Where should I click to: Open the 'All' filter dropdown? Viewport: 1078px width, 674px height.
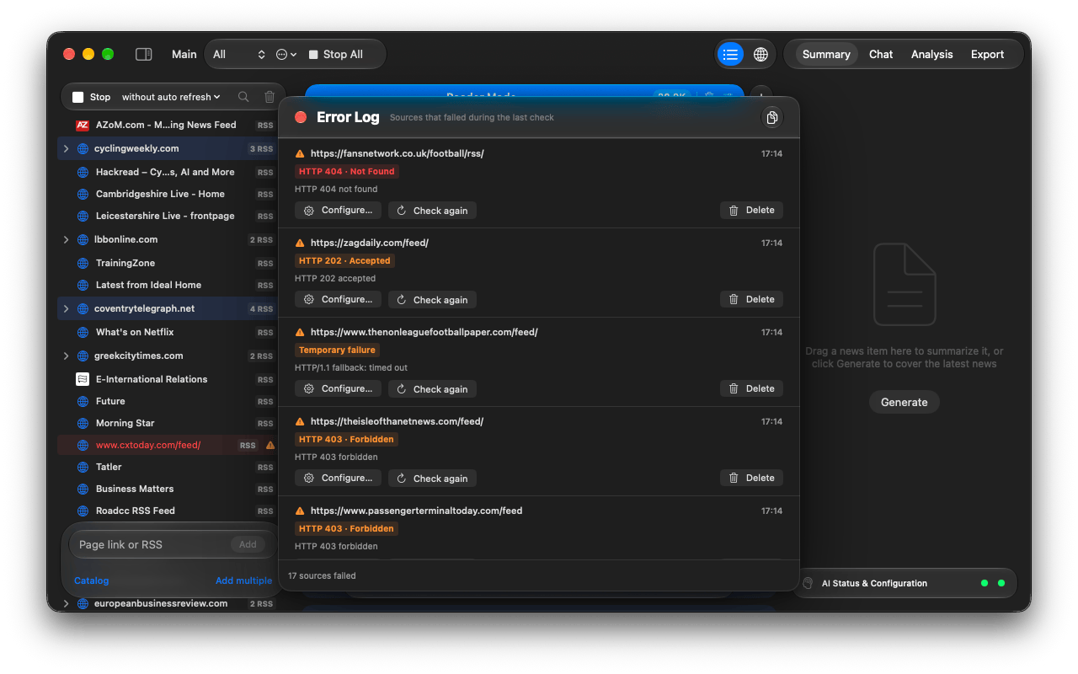pos(239,54)
